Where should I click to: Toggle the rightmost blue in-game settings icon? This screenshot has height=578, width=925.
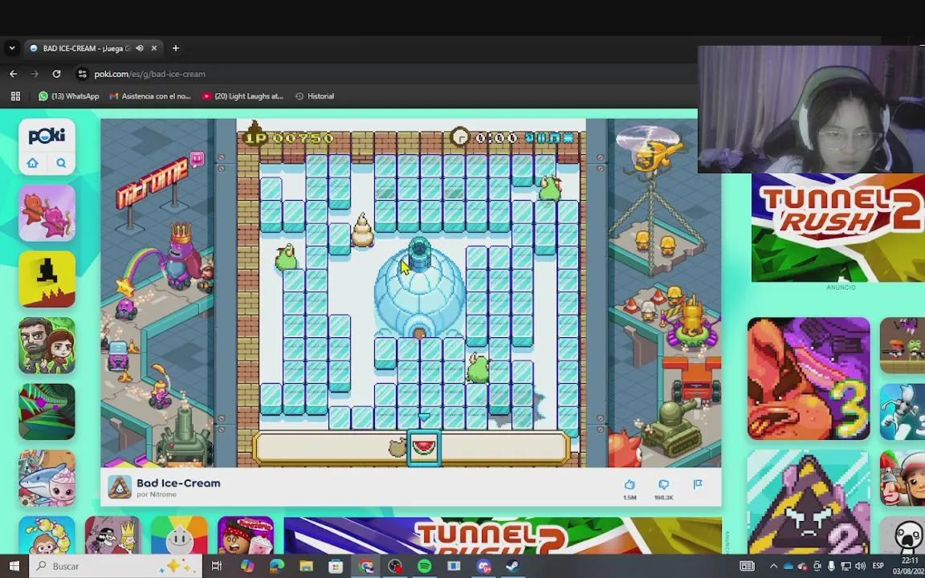point(568,138)
